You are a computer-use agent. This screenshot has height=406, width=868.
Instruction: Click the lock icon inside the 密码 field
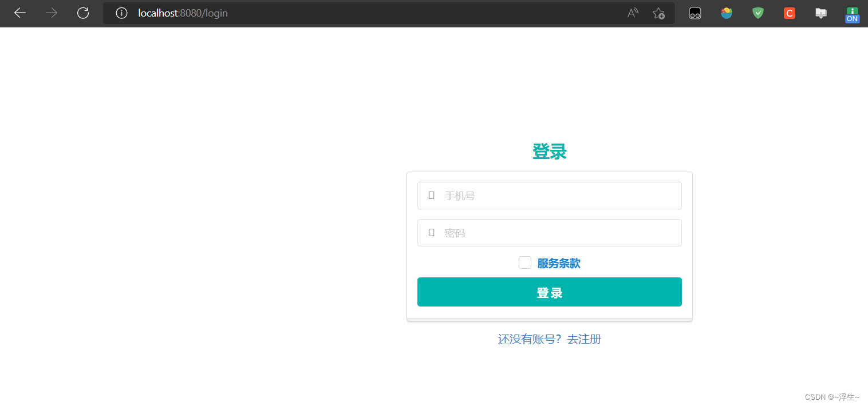click(x=431, y=232)
